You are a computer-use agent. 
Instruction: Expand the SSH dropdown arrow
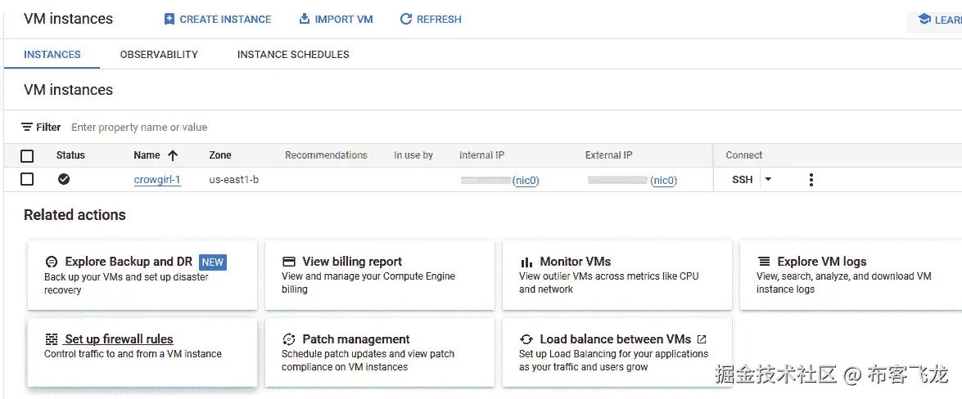tap(768, 180)
